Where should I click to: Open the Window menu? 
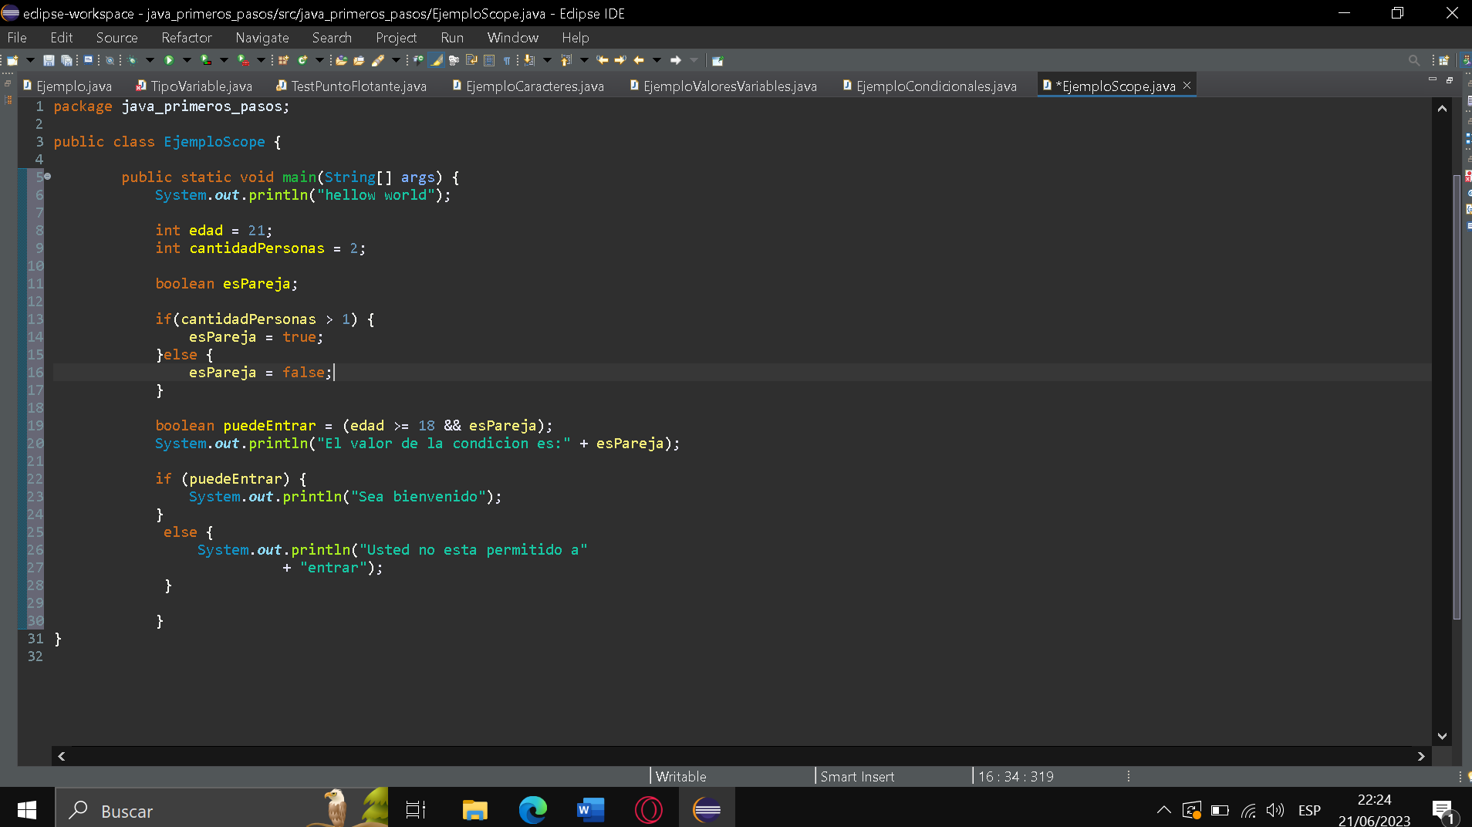(513, 37)
